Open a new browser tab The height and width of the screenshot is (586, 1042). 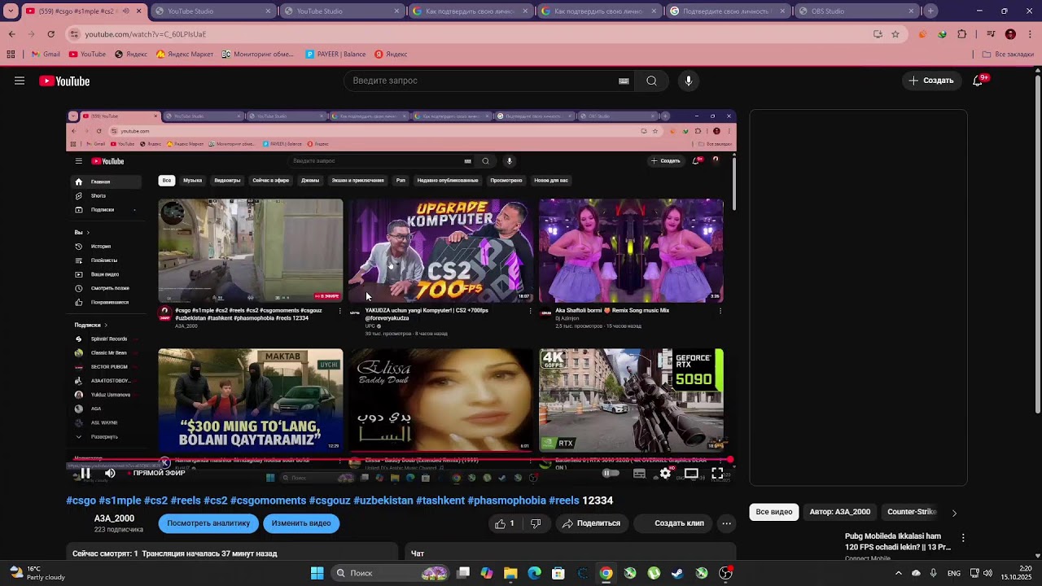[x=930, y=11]
